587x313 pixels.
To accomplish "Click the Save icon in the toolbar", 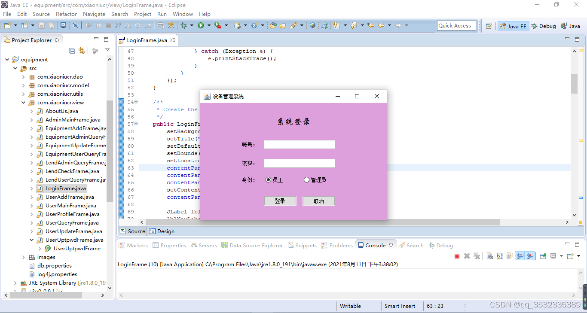I will (x=41, y=25).
